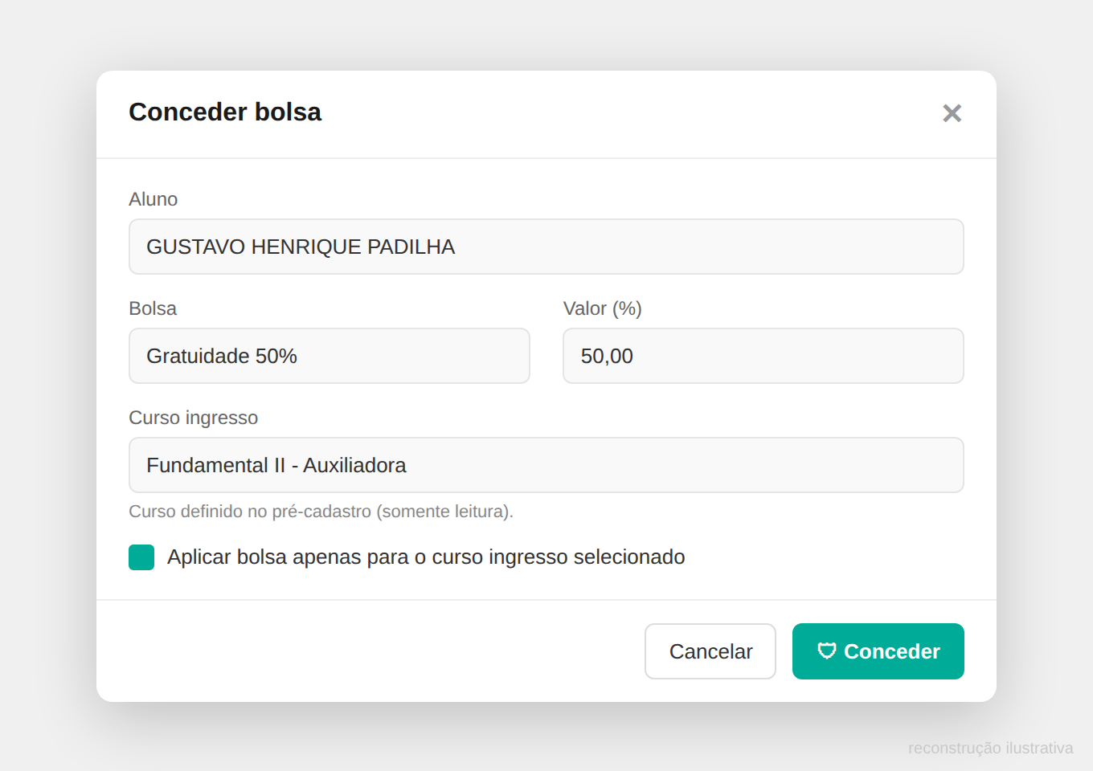Confirm granting with the Conceder button

[x=878, y=651]
